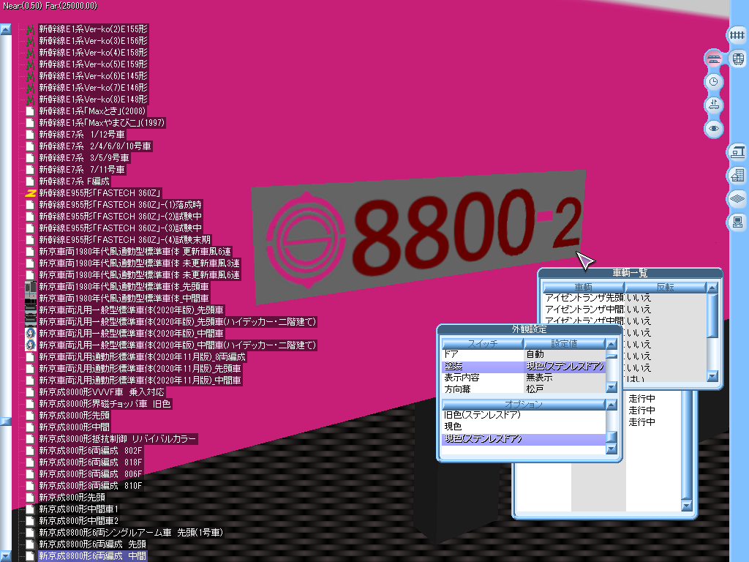This screenshot has height=562, width=749.
Task: Click the file icon beside 新京成8000形界磁チョッパ車 旧色
Action: point(31,404)
